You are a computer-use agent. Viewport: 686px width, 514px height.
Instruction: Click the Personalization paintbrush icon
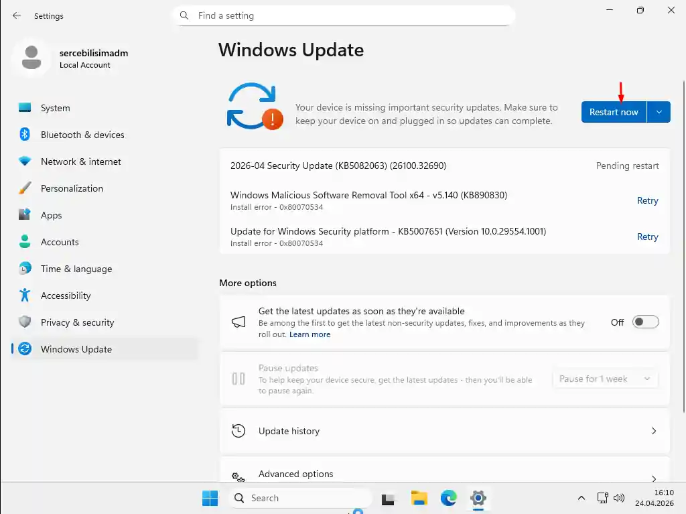coord(25,188)
